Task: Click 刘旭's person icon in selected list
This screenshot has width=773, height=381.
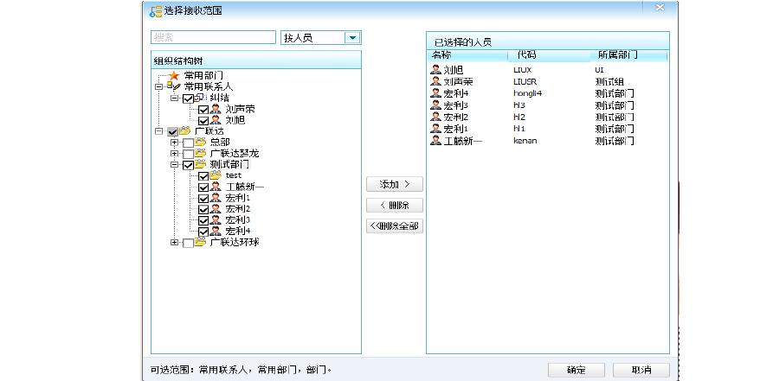Action: pos(435,69)
